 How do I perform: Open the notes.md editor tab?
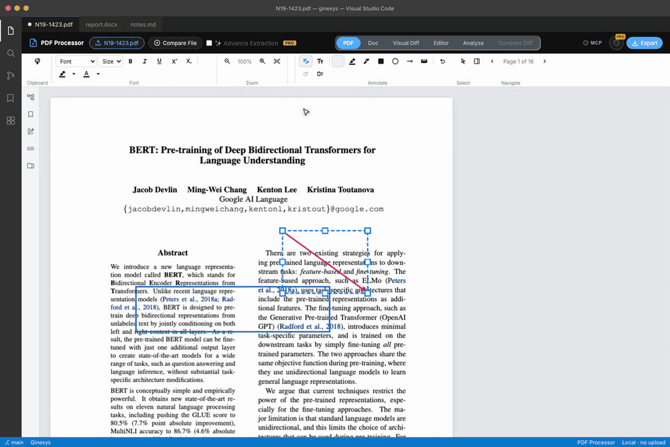tap(143, 24)
